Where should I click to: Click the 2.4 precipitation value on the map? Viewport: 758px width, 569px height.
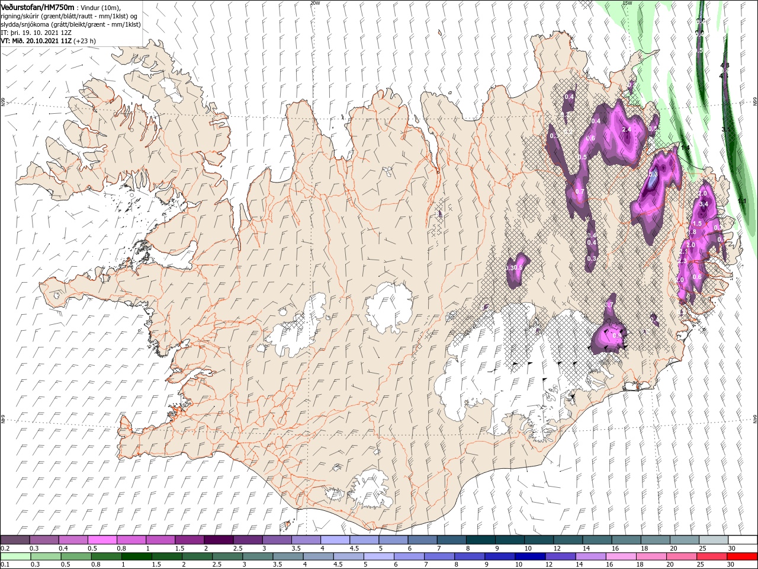point(627,129)
